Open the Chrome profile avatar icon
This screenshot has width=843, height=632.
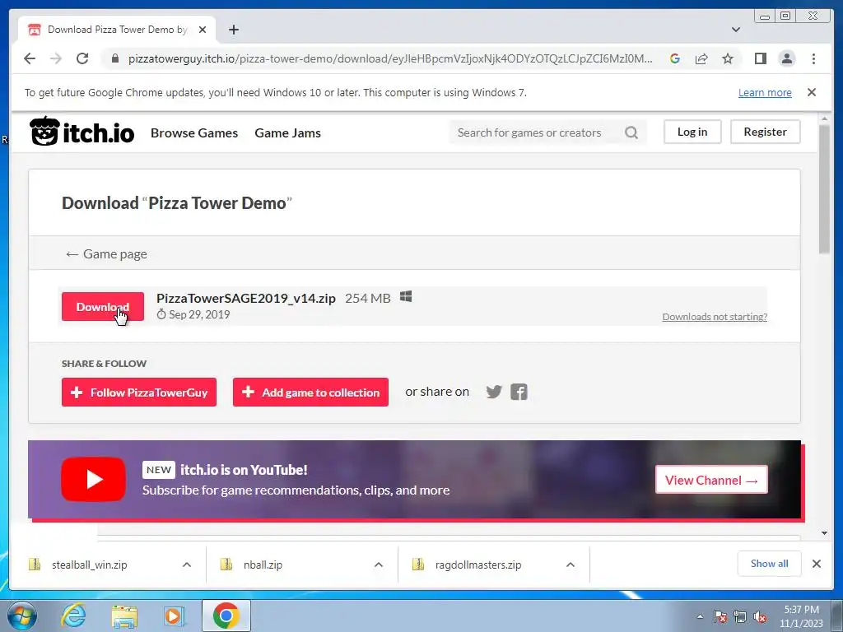pos(787,58)
